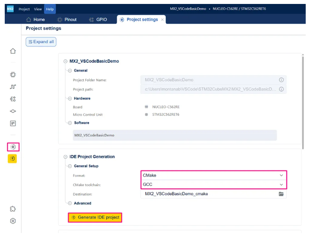Collapse the Software subsection

point(70,123)
